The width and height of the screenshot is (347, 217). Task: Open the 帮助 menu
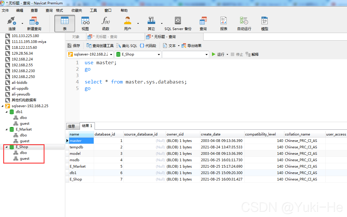pyautogui.click(x=124, y=11)
